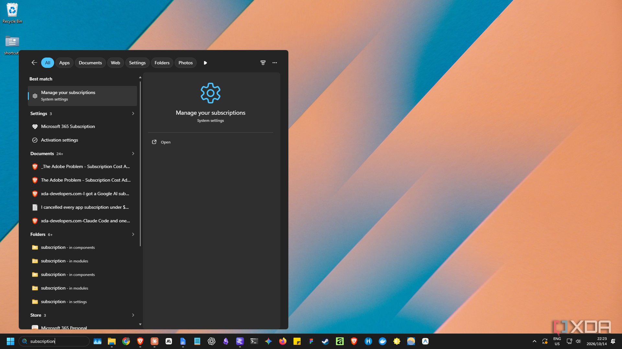Viewport: 622px width, 349px height.
Task: Open 'xda-developers.com-Claude Code and one...' document
Action: click(x=82, y=221)
